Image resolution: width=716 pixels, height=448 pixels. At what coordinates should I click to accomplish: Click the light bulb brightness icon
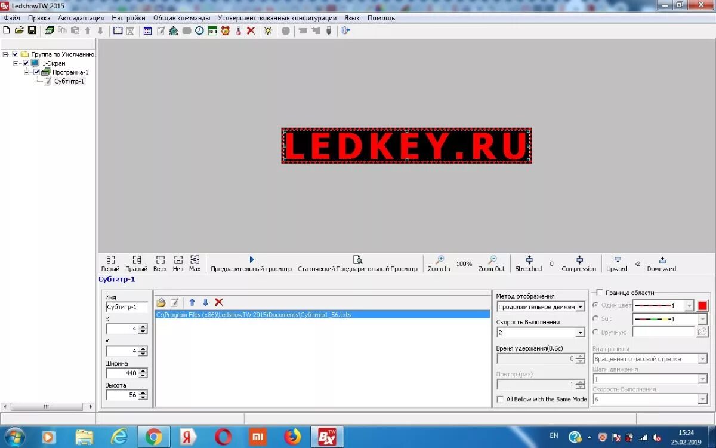(268, 30)
